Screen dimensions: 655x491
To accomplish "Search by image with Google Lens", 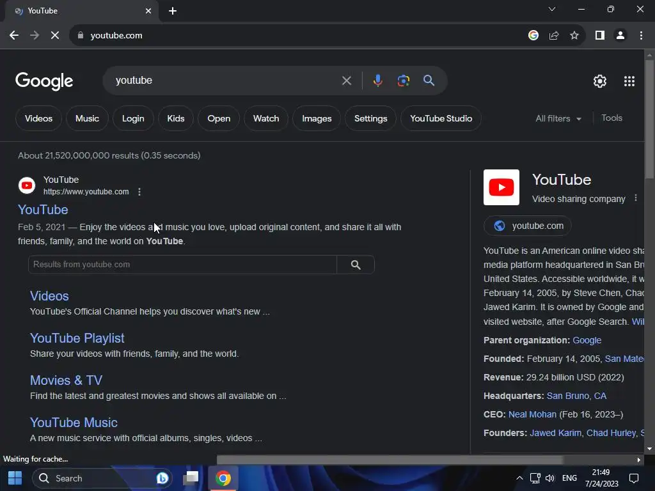I will click(403, 81).
